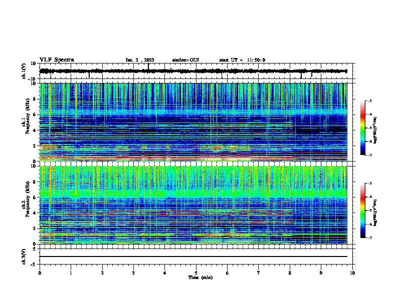Click the "-7" label on ch.1 colorbar

click(x=370, y=155)
